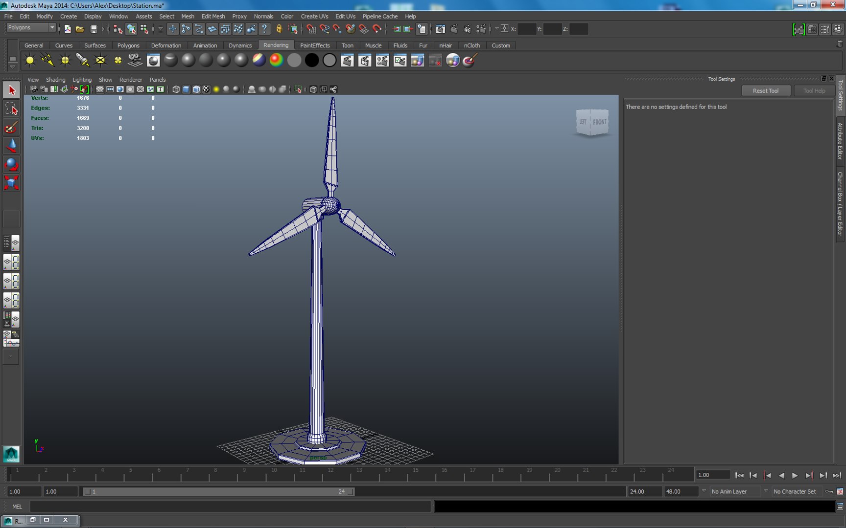Viewport: 846px width, 528px height.
Task: Toggle wireframe on shaded in viewport
Action: 196,89
